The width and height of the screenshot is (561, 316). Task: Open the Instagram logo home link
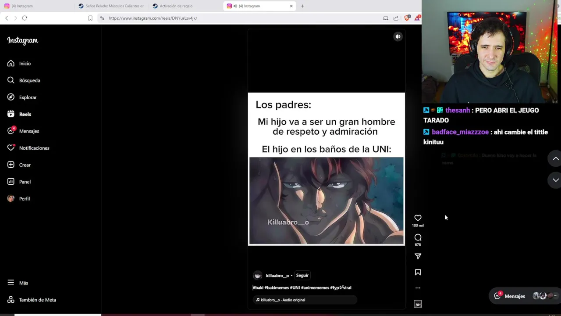click(22, 40)
